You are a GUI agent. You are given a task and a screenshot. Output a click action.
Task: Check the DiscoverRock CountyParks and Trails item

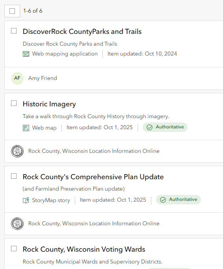(x=14, y=31)
